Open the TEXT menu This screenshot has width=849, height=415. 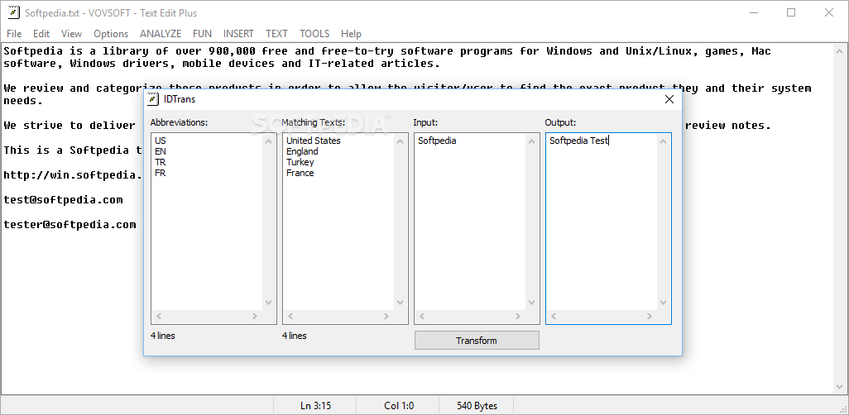pyautogui.click(x=276, y=34)
